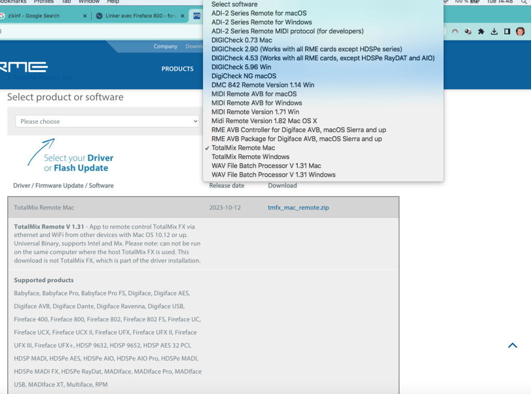This screenshot has width=531, height=394.
Task: Select 'WAV File Batch Processor V 1.31 Mac'
Action: click(266, 166)
